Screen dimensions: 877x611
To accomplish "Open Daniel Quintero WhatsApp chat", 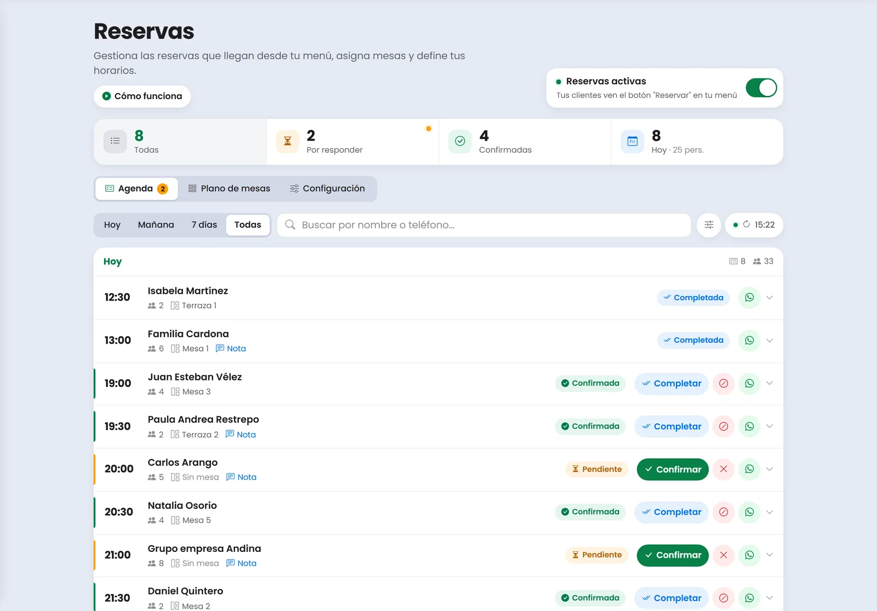I will pos(749,598).
